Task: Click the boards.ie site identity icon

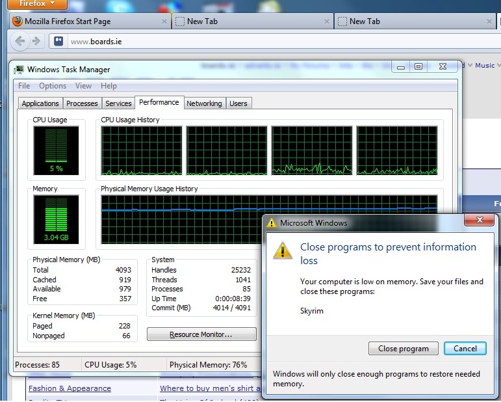Action: (x=58, y=41)
